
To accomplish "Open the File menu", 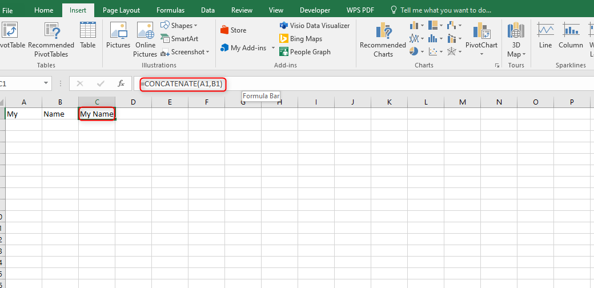I will coord(7,10).
